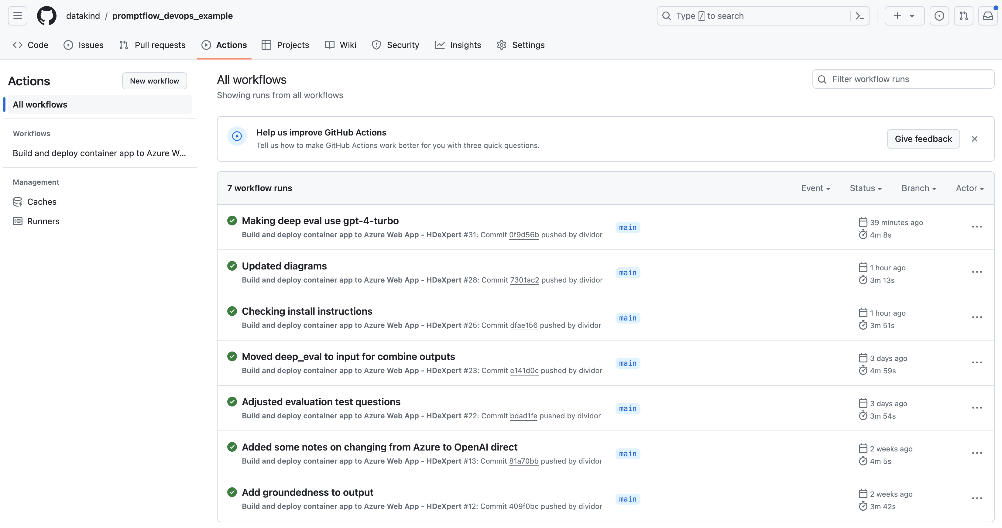Open three-dots menu for Add groundedness run
The image size is (1002, 528).
coord(977,499)
